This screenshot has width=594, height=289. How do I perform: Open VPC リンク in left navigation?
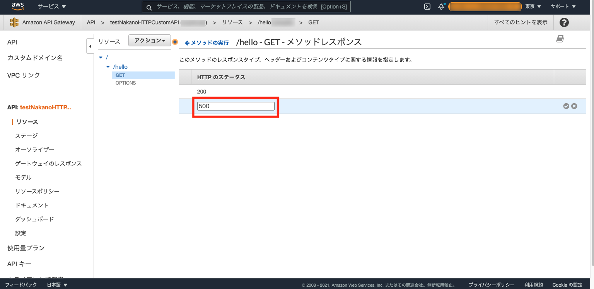click(x=24, y=75)
